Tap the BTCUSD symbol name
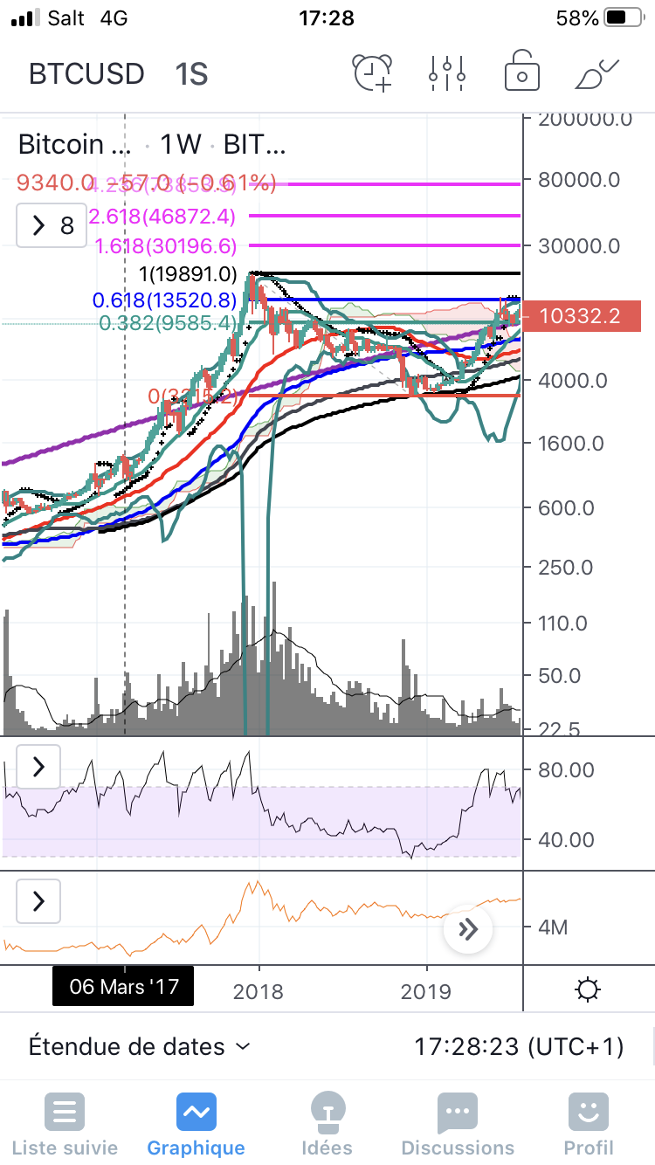Image resolution: width=655 pixels, height=1165 pixels. 86,74
